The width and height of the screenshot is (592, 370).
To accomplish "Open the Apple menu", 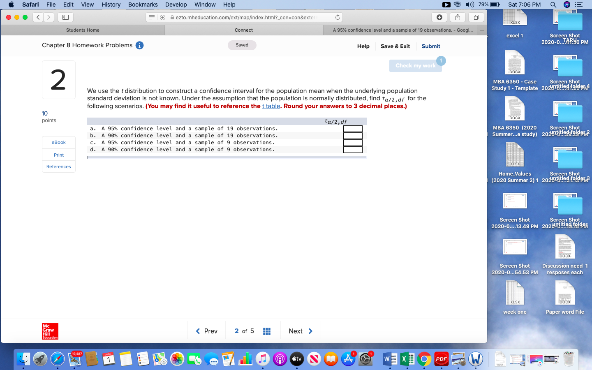I will pyautogui.click(x=11, y=5).
